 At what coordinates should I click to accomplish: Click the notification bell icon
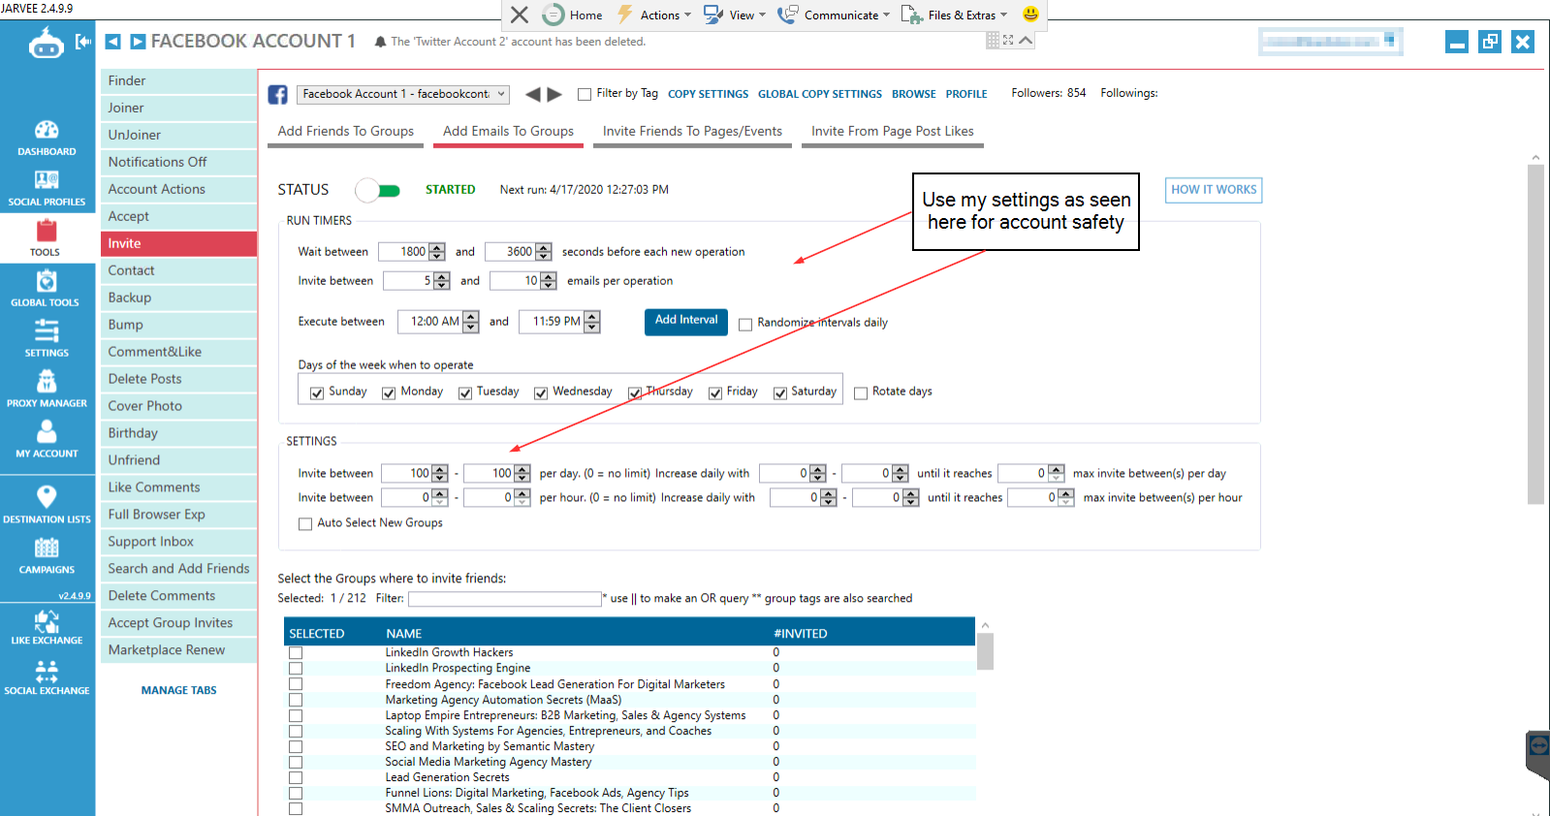380,42
